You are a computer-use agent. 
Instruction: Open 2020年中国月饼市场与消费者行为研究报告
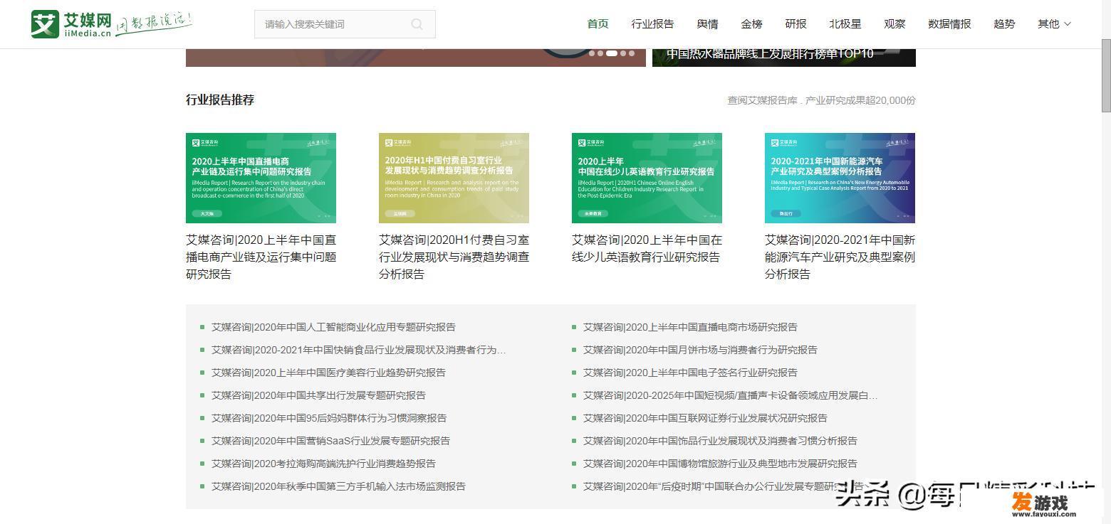point(700,350)
